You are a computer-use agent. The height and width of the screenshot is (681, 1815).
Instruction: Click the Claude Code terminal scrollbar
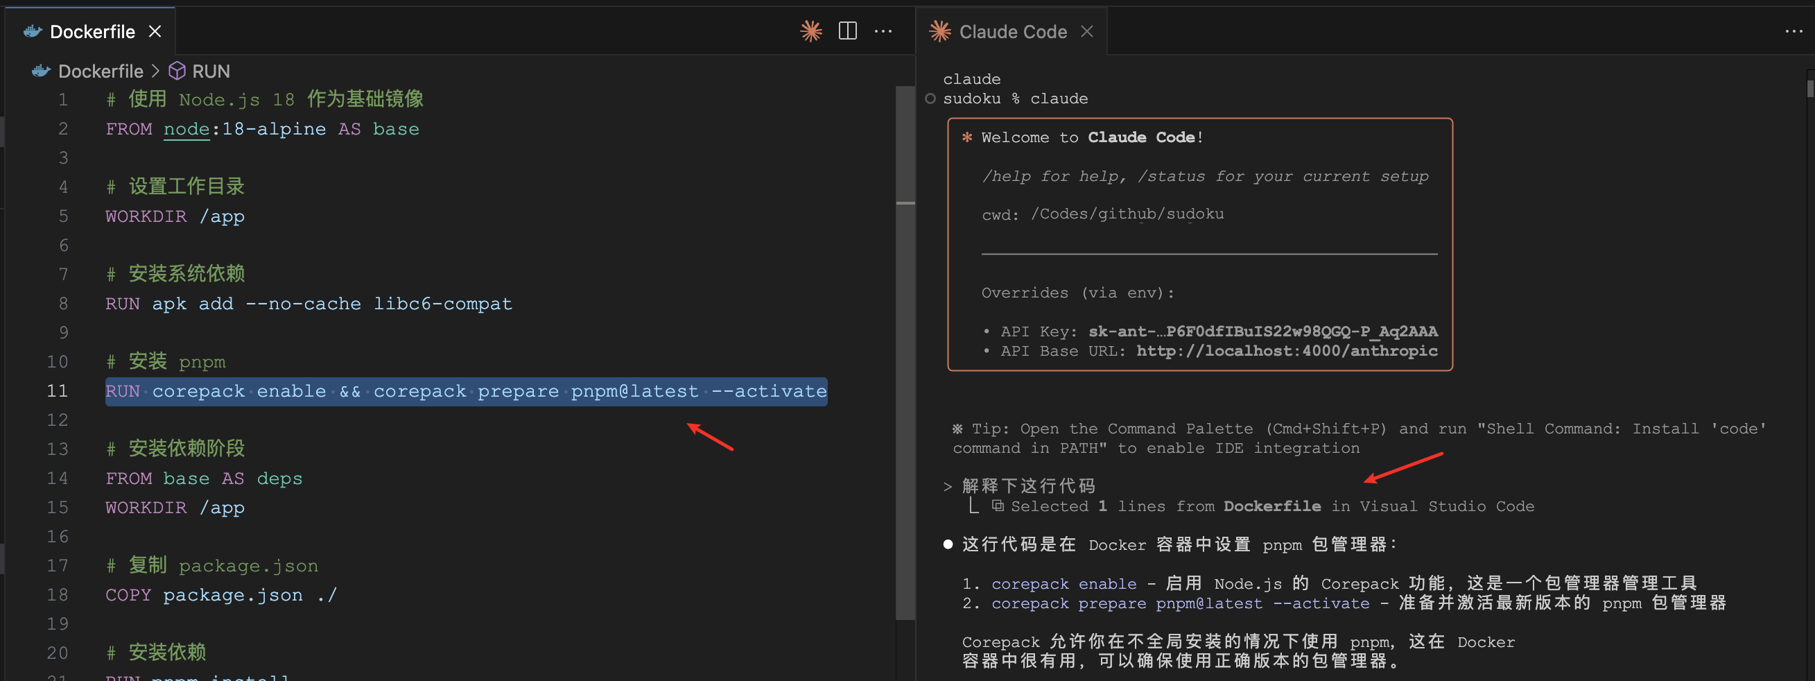tap(1809, 89)
